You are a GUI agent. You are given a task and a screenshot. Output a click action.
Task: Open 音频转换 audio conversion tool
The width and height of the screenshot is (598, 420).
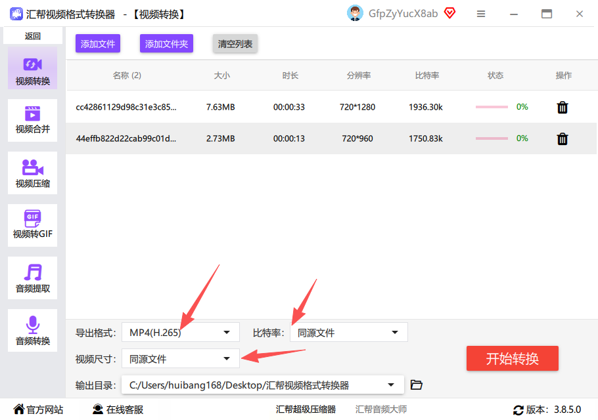(x=32, y=331)
